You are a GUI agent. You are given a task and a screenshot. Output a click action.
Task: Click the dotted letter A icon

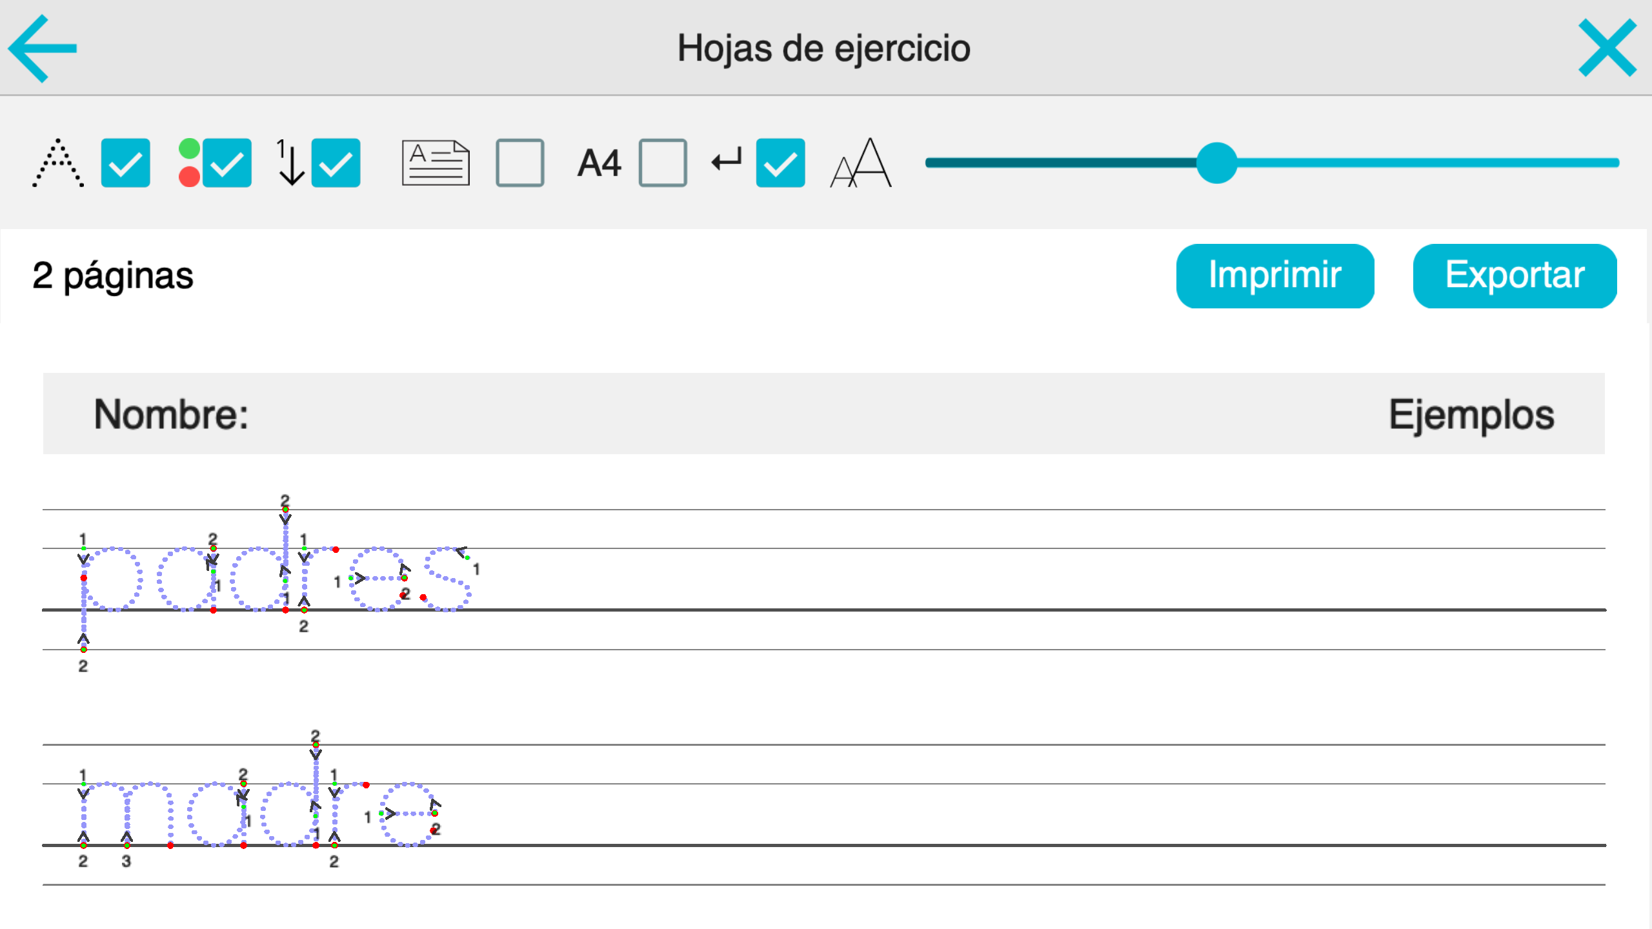(58, 163)
